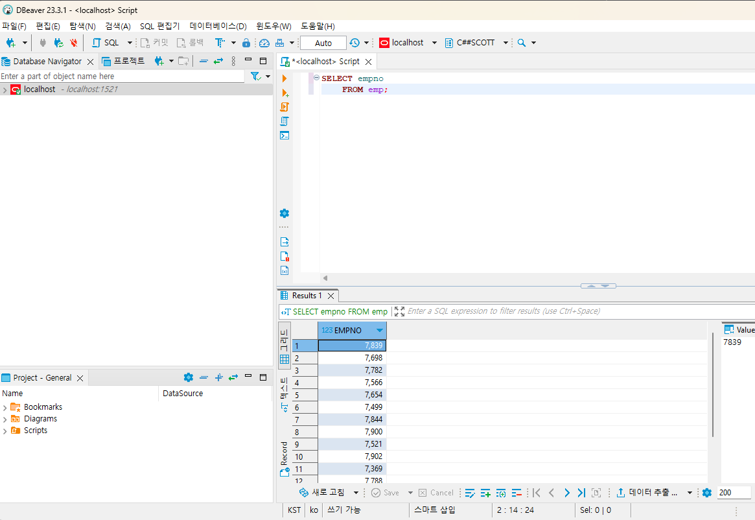The height and width of the screenshot is (520, 755).
Task: Click the search magnifier icon in toolbar
Action: [x=522, y=43]
